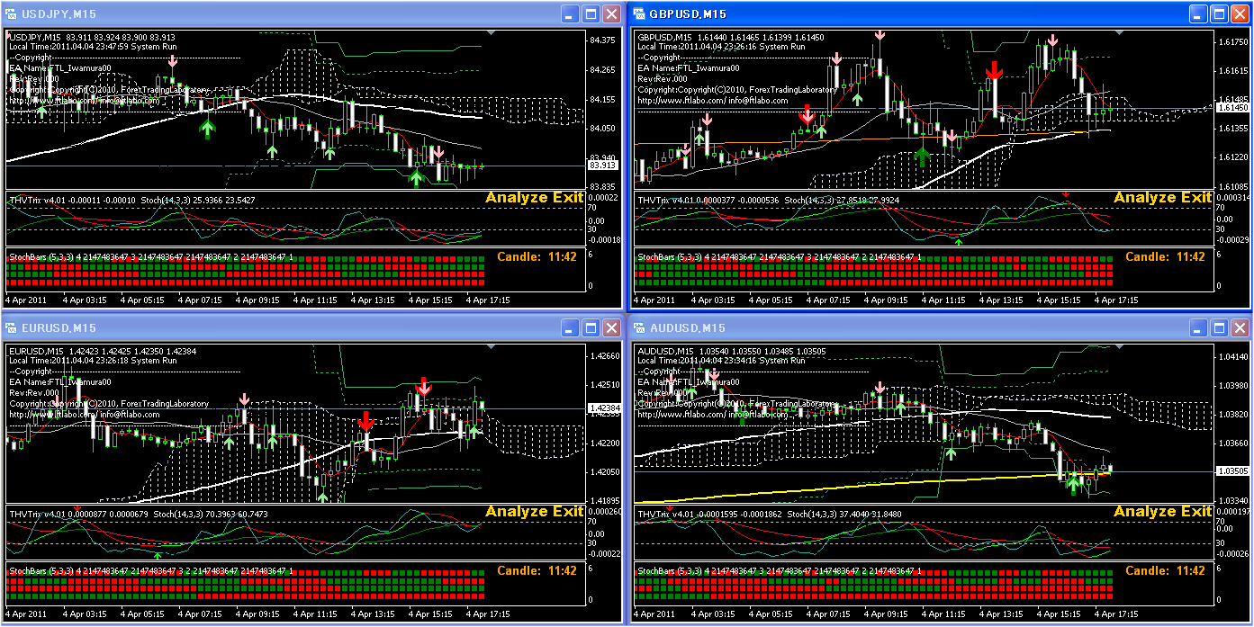Click the Candle: 11:42 label in the USDJPY chart
The width and height of the screenshot is (1254, 627).
pos(537,257)
